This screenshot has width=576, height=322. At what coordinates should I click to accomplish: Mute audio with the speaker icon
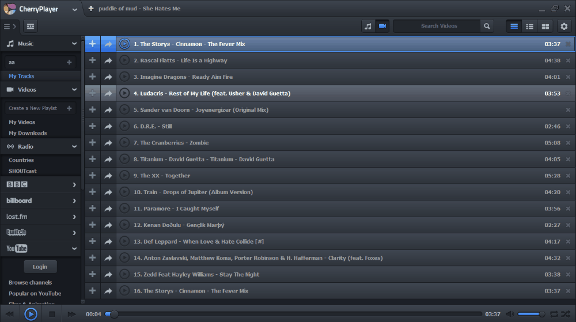pos(510,314)
